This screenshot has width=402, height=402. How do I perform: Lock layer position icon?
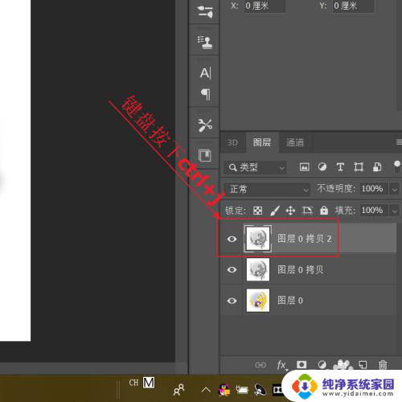[290, 211]
